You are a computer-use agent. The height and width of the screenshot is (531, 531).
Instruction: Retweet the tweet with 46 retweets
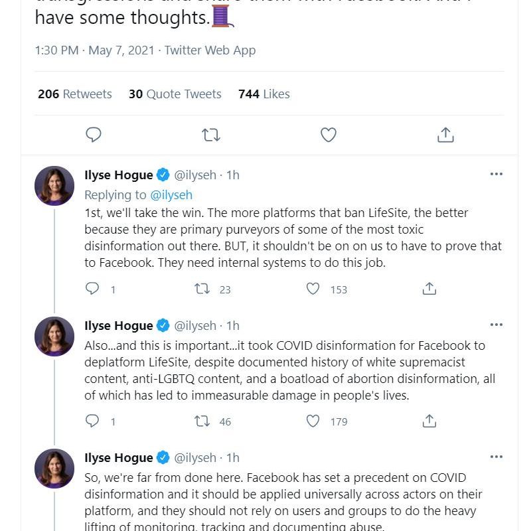[x=202, y=421]
